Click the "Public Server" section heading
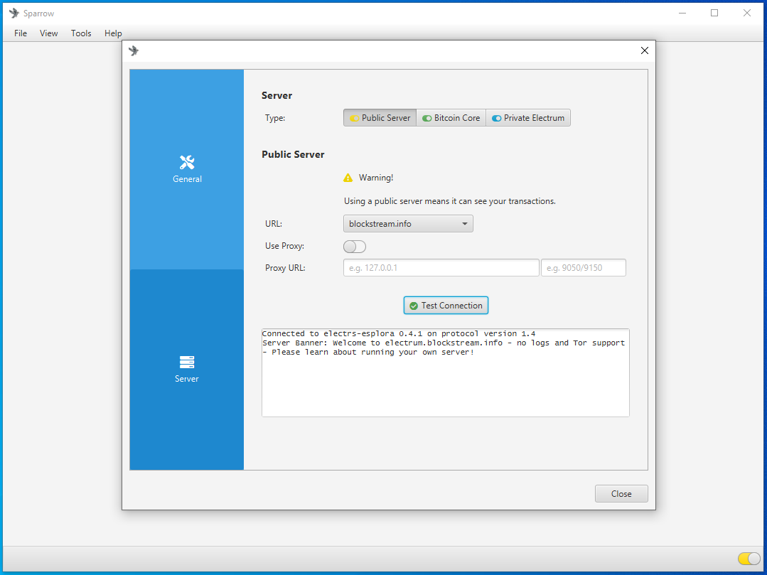767x575 pixels. [293, 154]
